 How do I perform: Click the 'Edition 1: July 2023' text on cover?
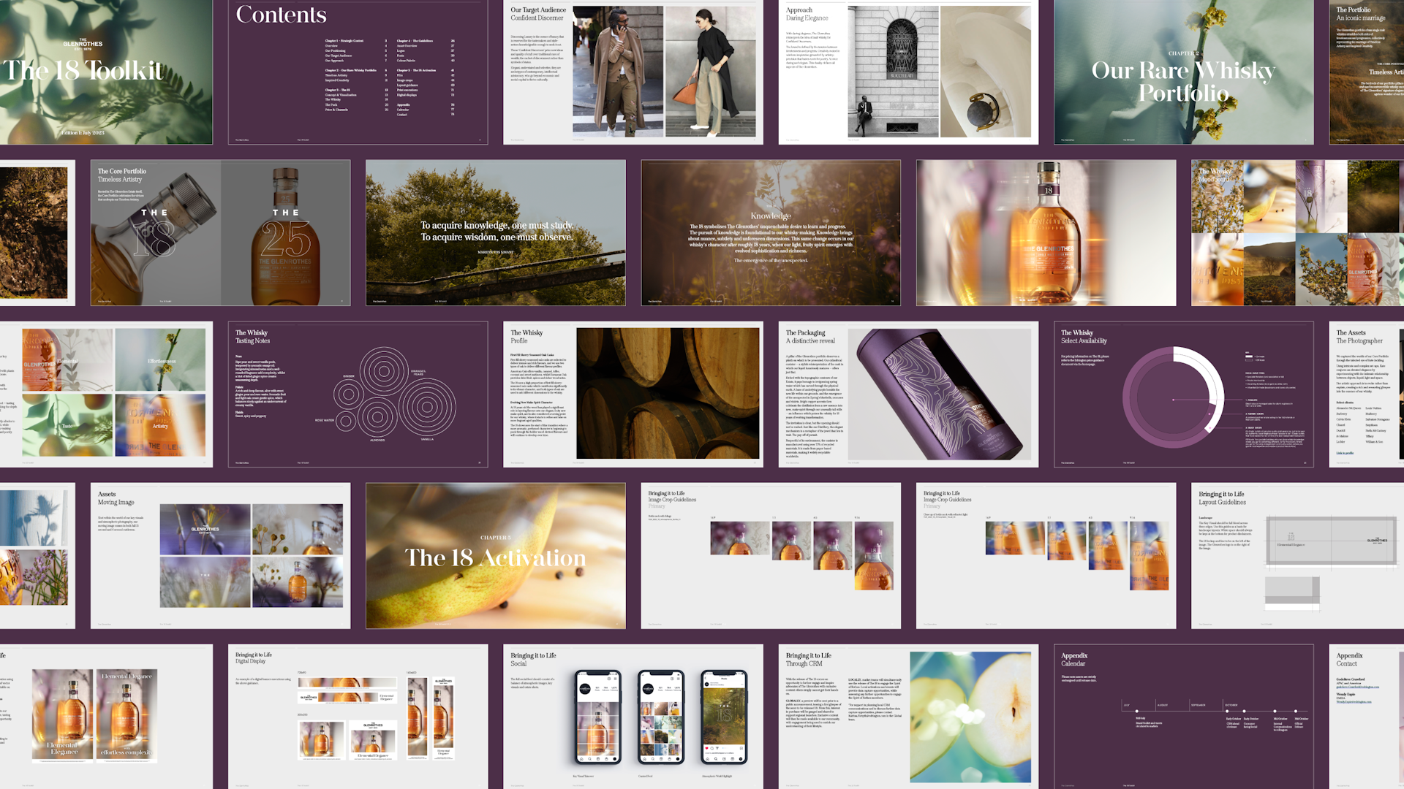(x=83, y=133)
